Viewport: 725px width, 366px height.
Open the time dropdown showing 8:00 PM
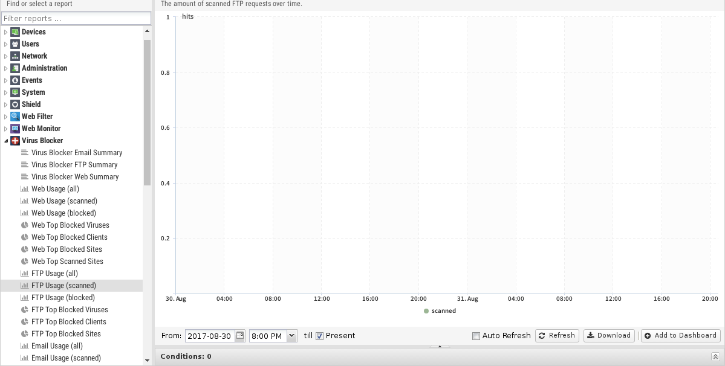pos(292,336)
